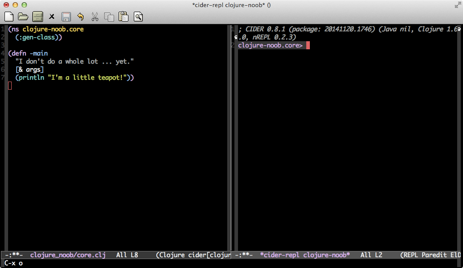The height and width of the screenshot is (268, 463).
Task: Click the Clojure major mode indicator
Action: 172,255
